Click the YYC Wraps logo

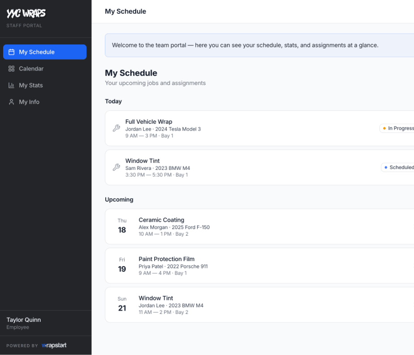coord(26,13)
